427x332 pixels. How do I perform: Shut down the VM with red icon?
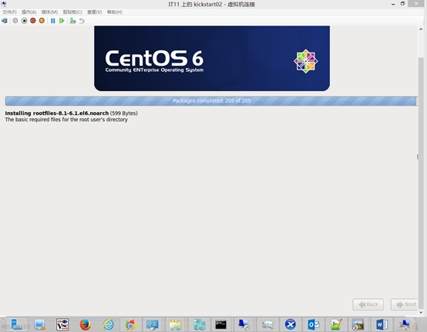[33, 21]
